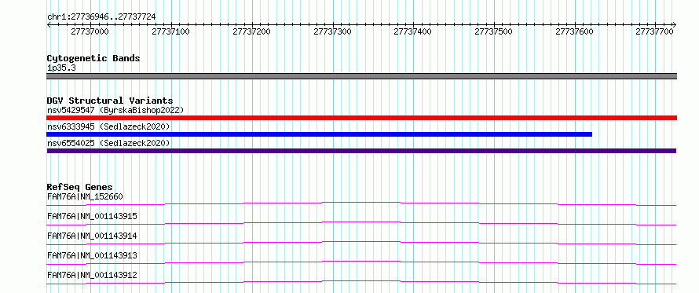Click the 27737700 ruler tick label
The height and width of the screenshot is (293, 699).
(654, 31)
